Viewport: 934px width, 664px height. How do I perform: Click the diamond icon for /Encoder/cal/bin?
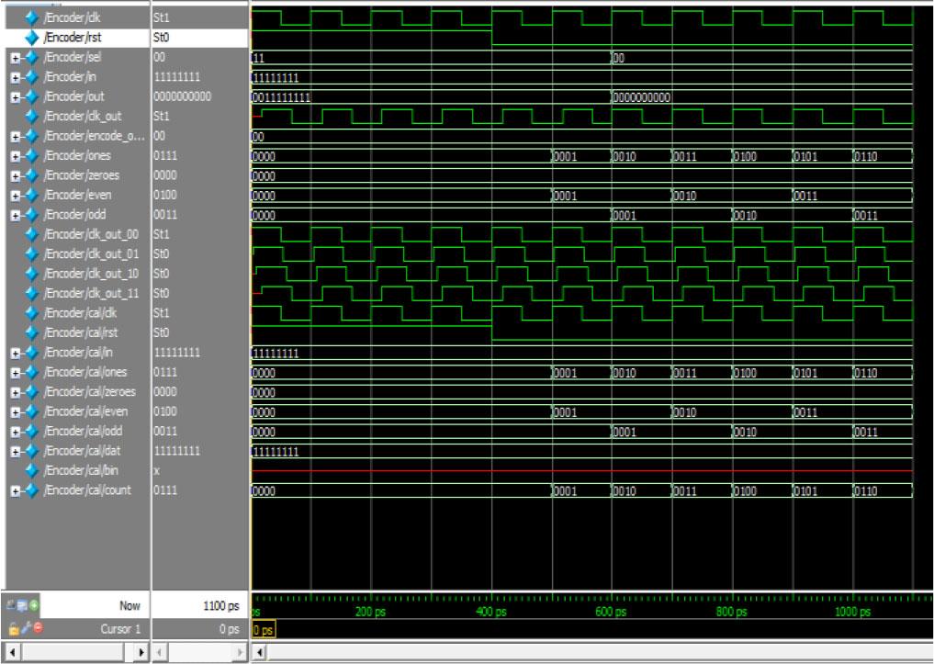click(31, 470)
